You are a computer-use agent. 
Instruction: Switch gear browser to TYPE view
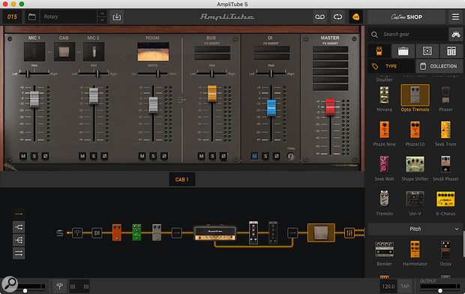[x=391, y=66]
